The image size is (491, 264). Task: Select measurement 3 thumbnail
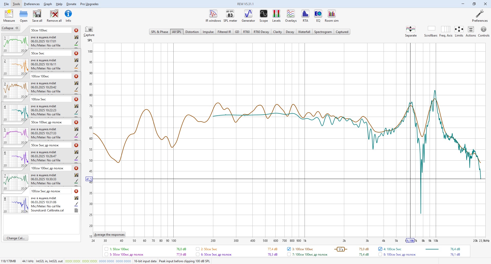click(x=16, y=90)
